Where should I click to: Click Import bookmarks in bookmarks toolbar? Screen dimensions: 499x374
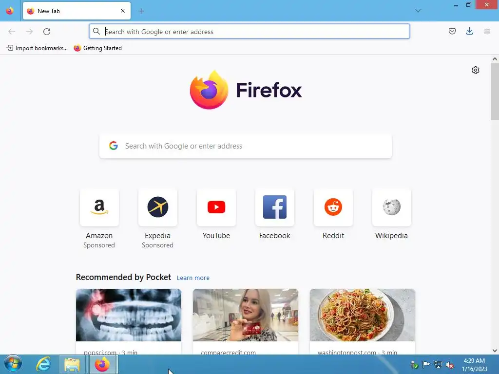(37, 48)
